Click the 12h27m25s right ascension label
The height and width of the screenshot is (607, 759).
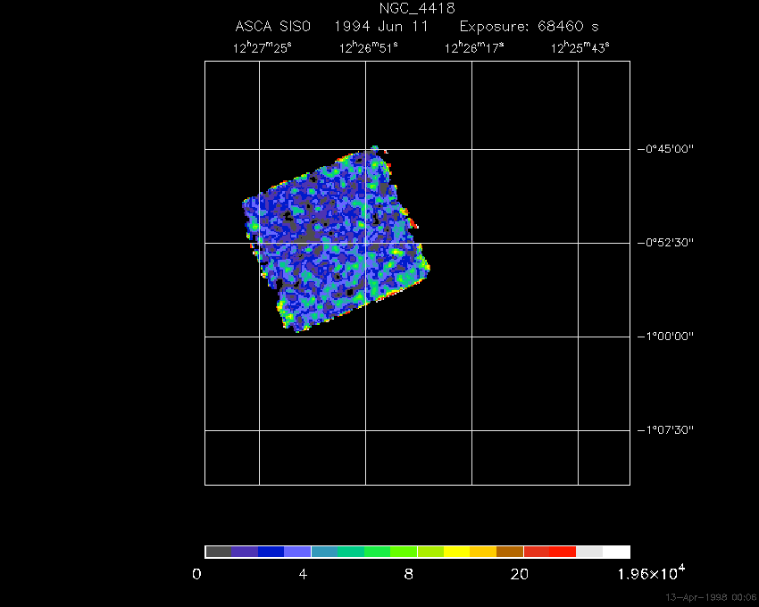coord(263,47)
